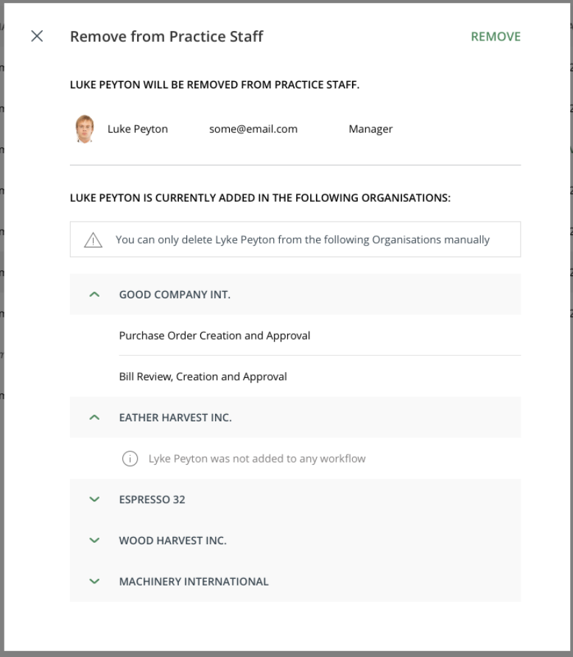
Task: Click the Luke Peyton name text
Action: pos(138,129)
